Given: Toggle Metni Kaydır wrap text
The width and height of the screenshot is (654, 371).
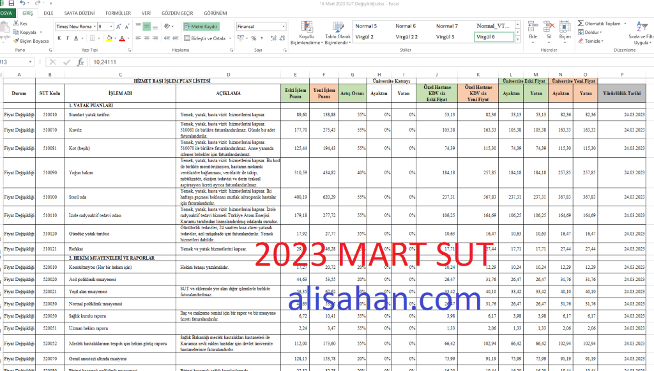Looking at the screenshot, I should 201,26.
